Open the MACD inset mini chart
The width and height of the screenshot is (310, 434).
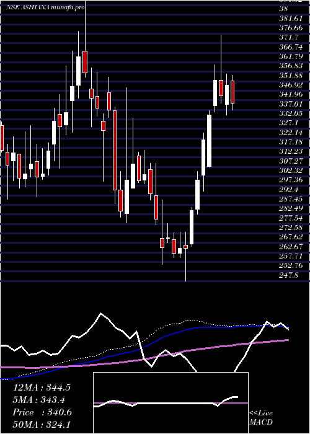point(170,403)
